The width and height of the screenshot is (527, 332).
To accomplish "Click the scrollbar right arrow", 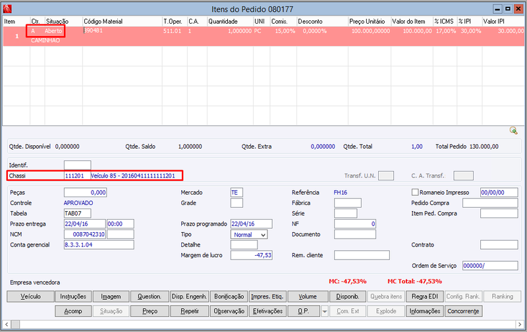I will coord(520,324).
